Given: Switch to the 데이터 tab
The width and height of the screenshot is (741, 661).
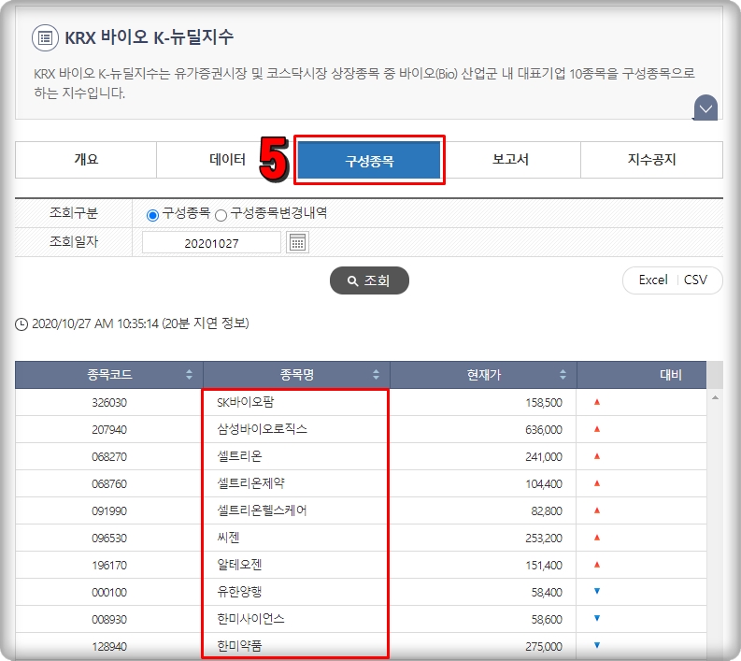Looking at the screenshot, I should coord(227,159).
